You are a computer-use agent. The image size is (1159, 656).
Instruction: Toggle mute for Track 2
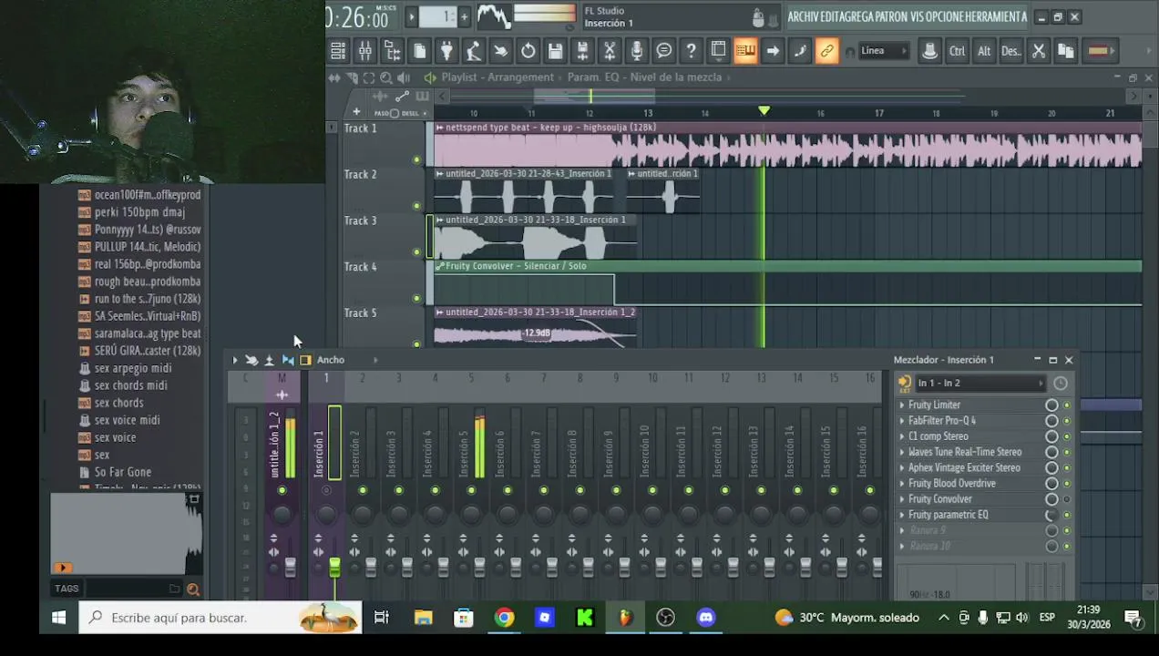click(417, 206)
